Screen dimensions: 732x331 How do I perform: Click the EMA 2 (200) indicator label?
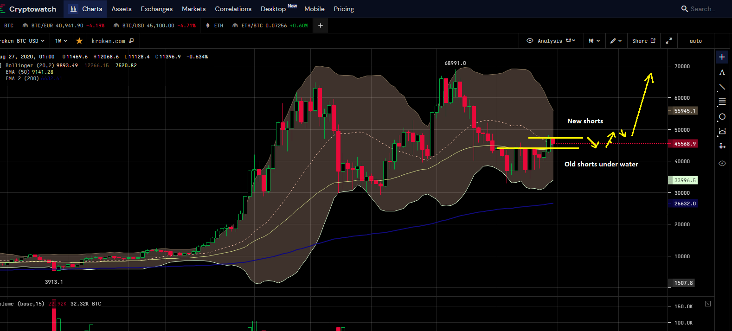[22, 78]
